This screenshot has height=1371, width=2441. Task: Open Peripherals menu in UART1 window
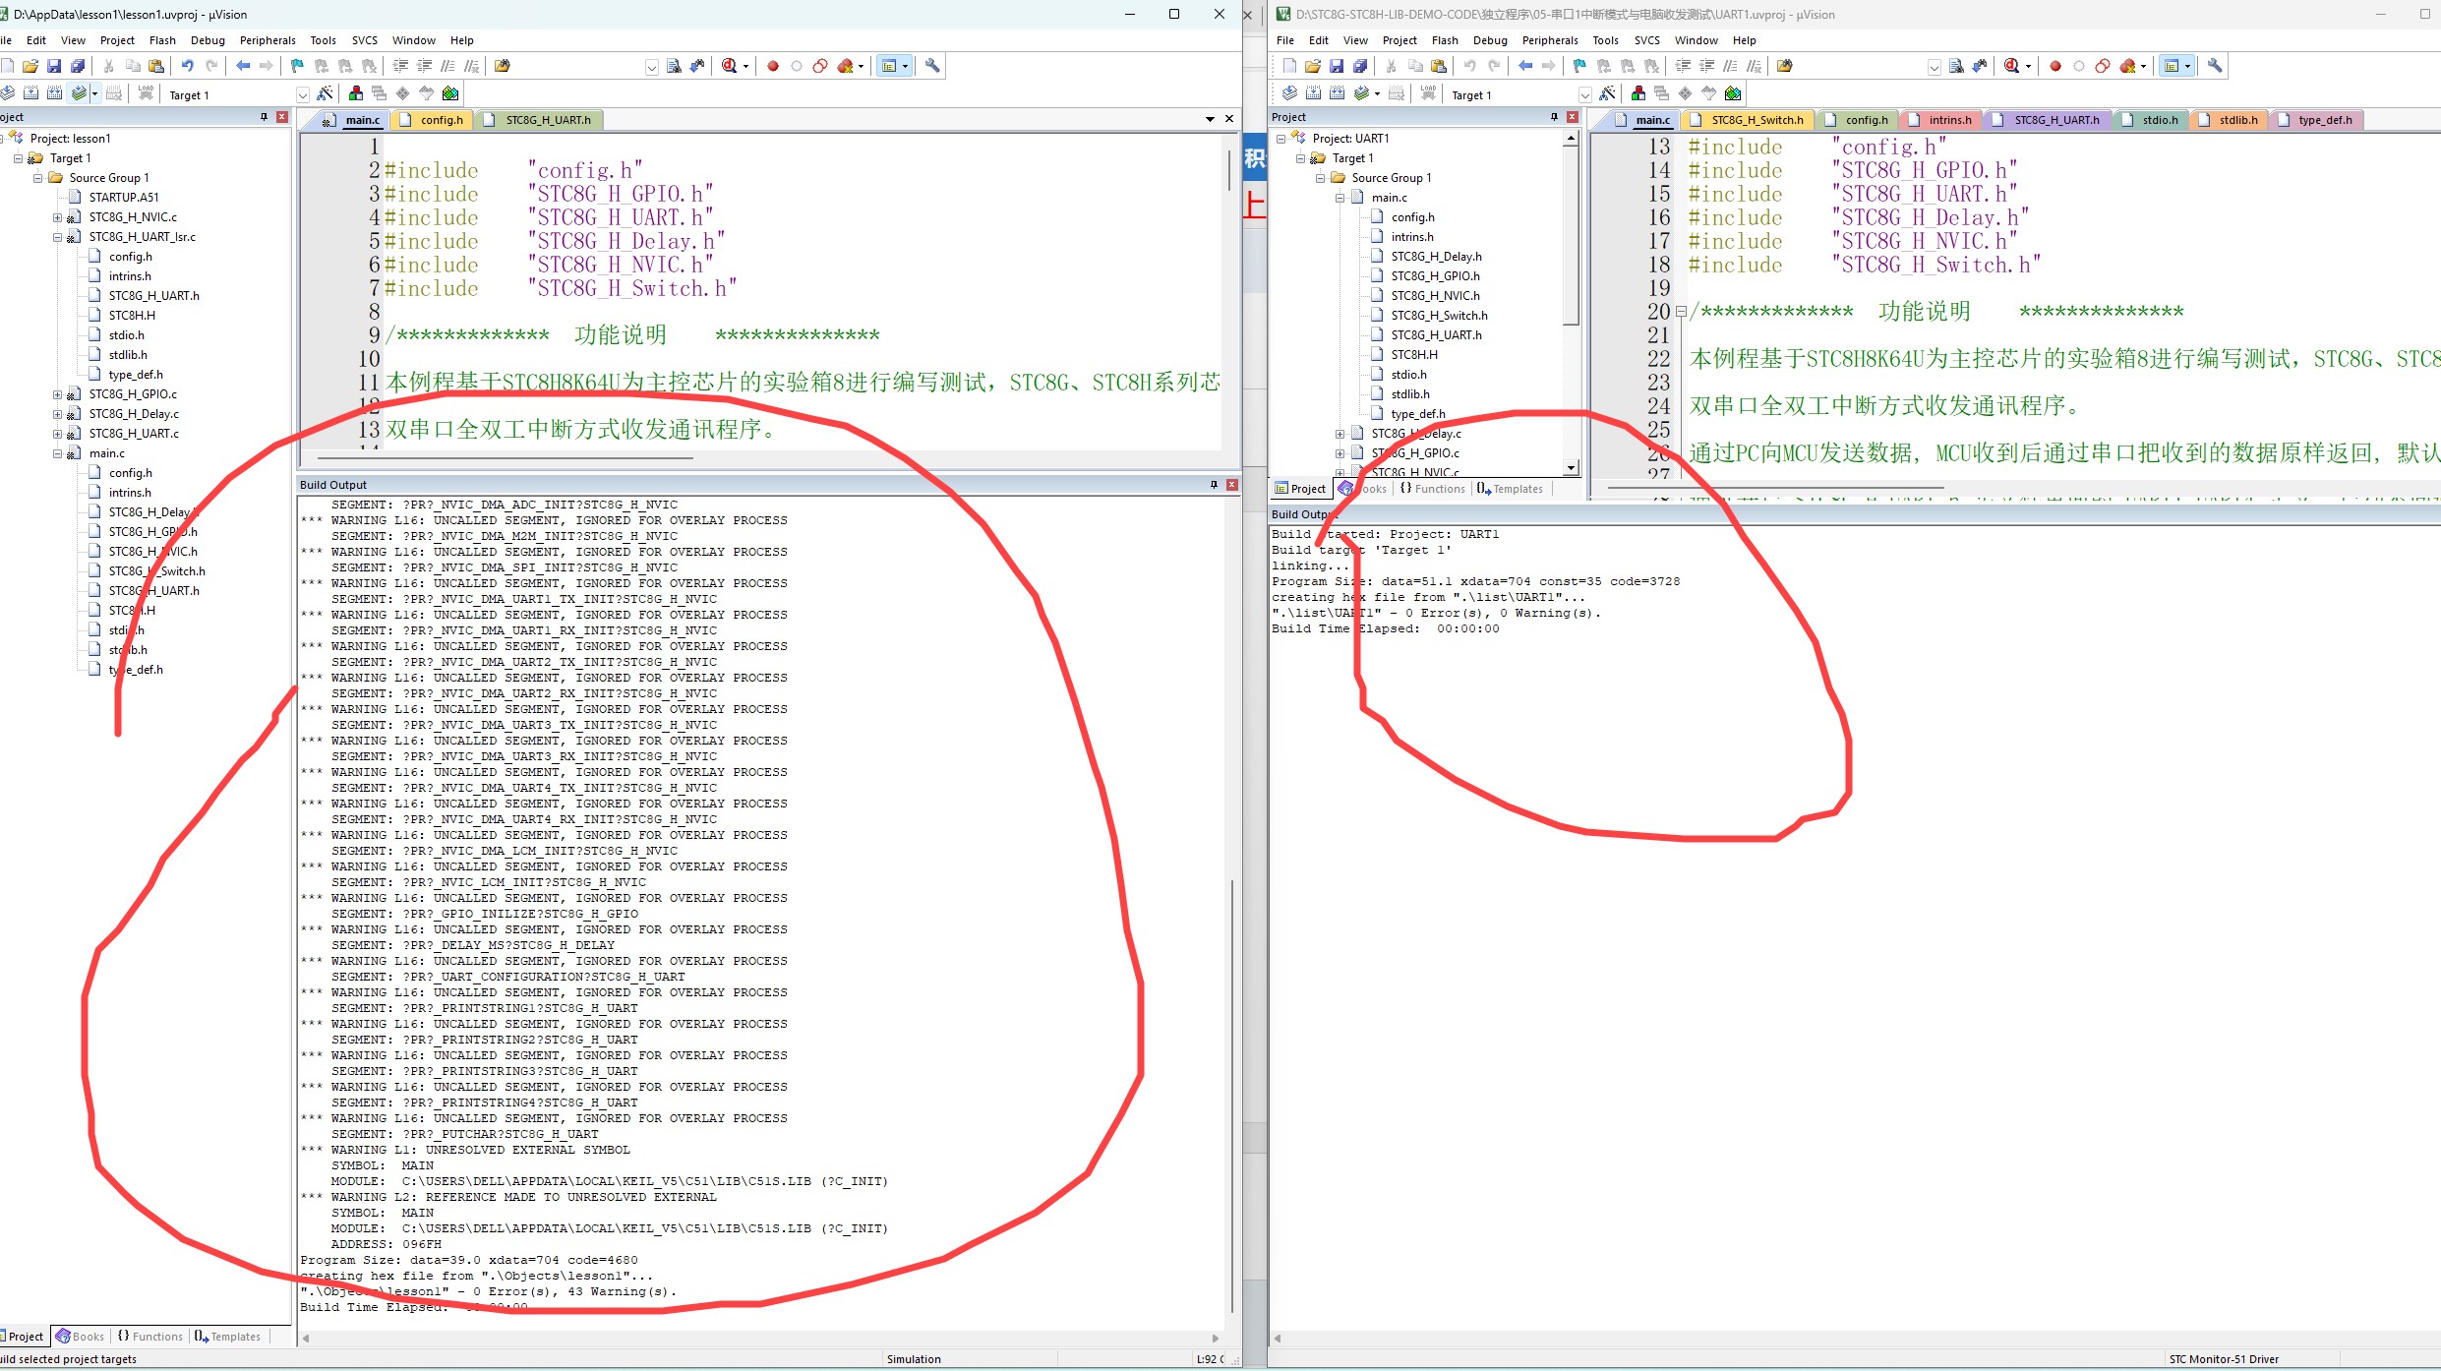click(x=1550, y=40)
